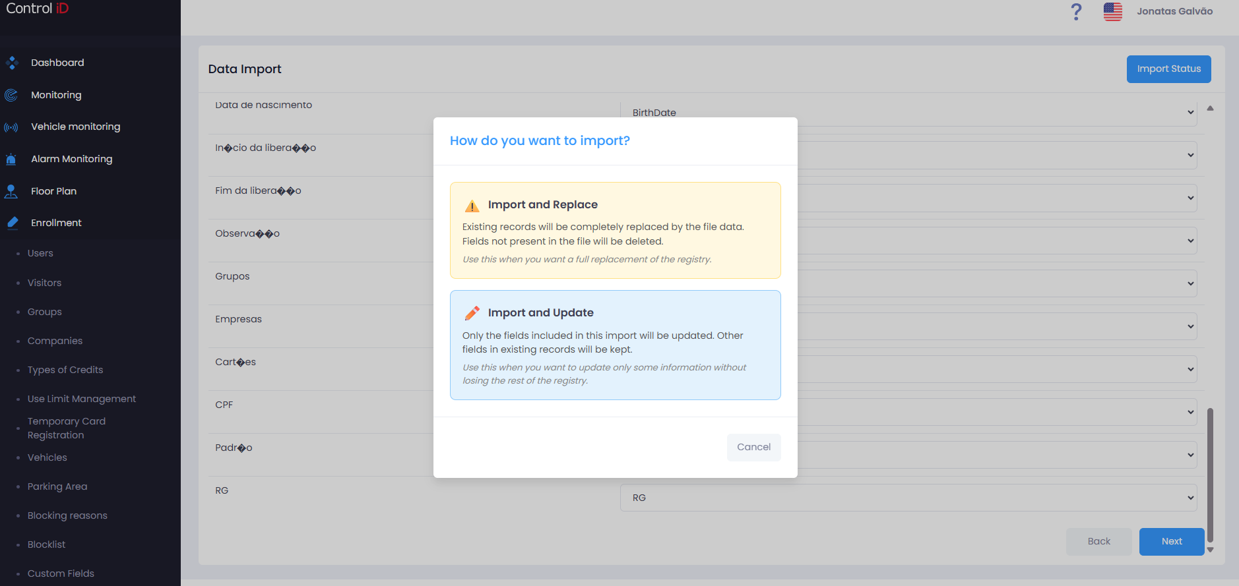Open the BirthDate mapping dropdown
The image size is (1239, 586).
click(908, 113)
